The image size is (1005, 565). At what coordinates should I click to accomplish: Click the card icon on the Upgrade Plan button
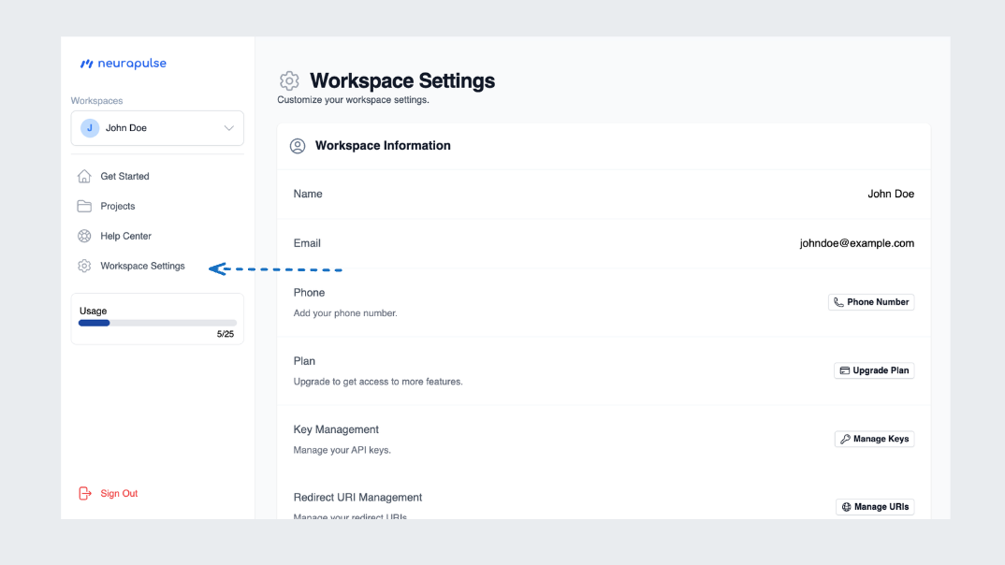pyautogui.click(x=845, y=370)
